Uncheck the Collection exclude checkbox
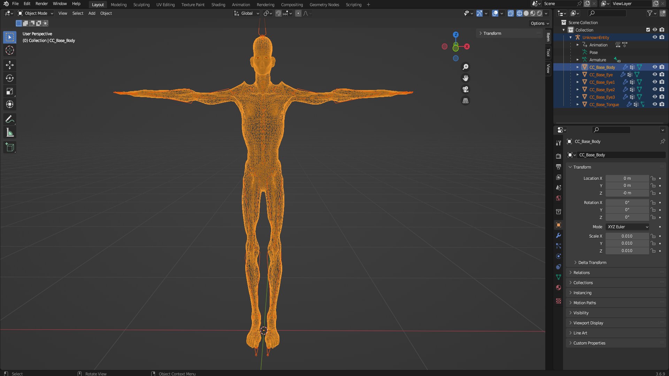Viewport: 669px width, 376px height. pyautogui.click(x=648, y=30)
